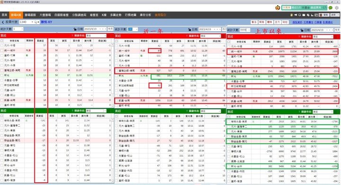The height and width of the screenshot is (185, 341).
Task: Open the 交易屬性 link
Action: coord(308,22)
